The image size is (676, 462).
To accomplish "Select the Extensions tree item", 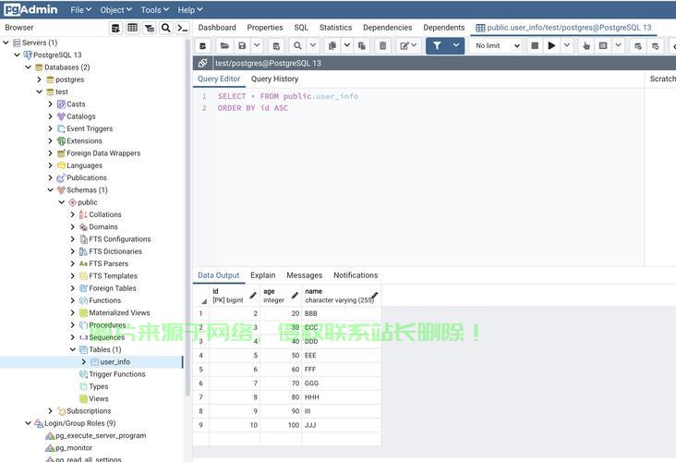I will click(85, 141).
